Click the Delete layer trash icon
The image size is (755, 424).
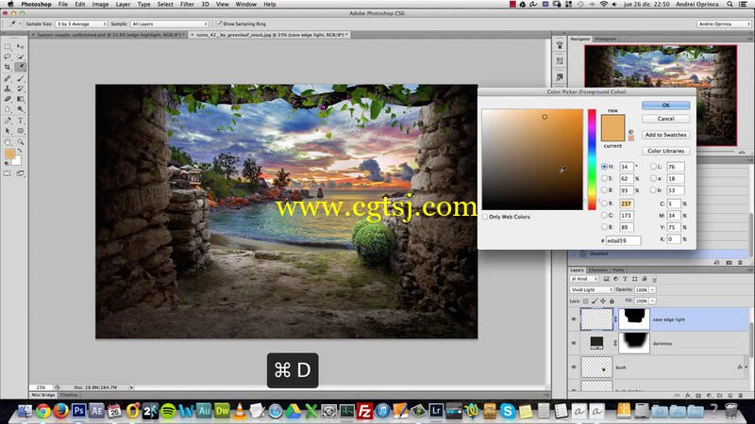click(x=741, y=396)
